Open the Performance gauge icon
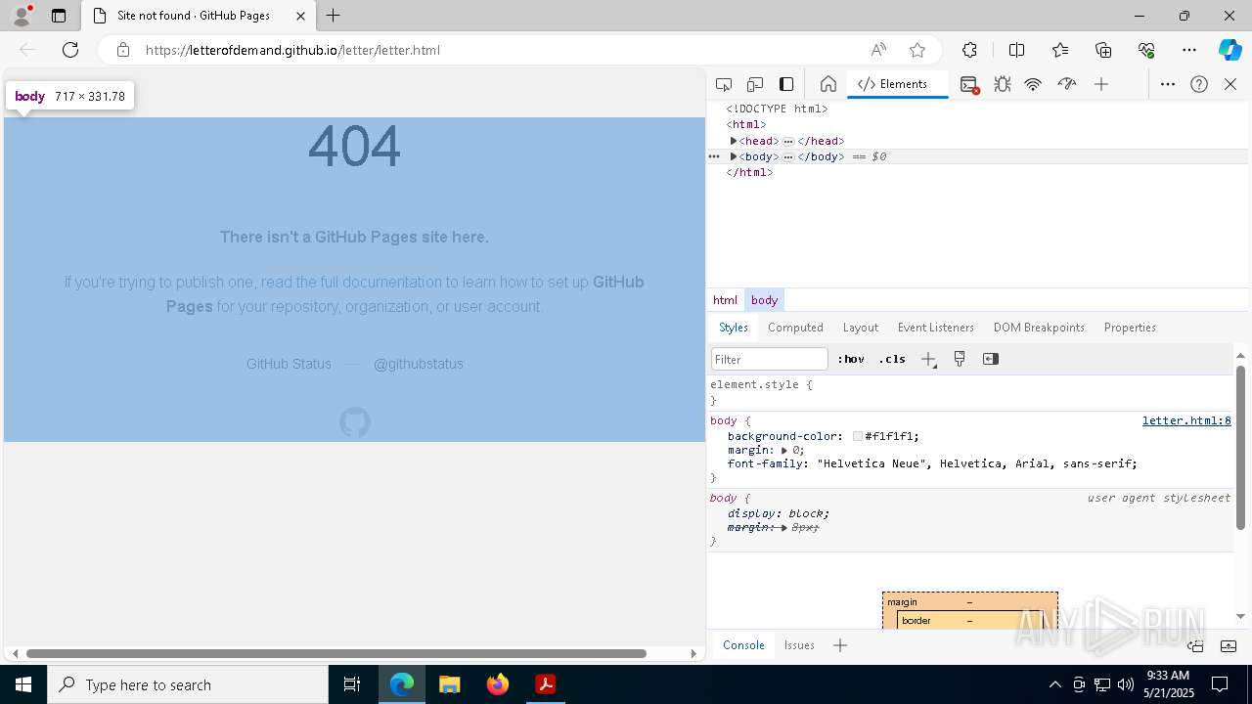Screen dimensions: 1252x704 (1067, 84)
